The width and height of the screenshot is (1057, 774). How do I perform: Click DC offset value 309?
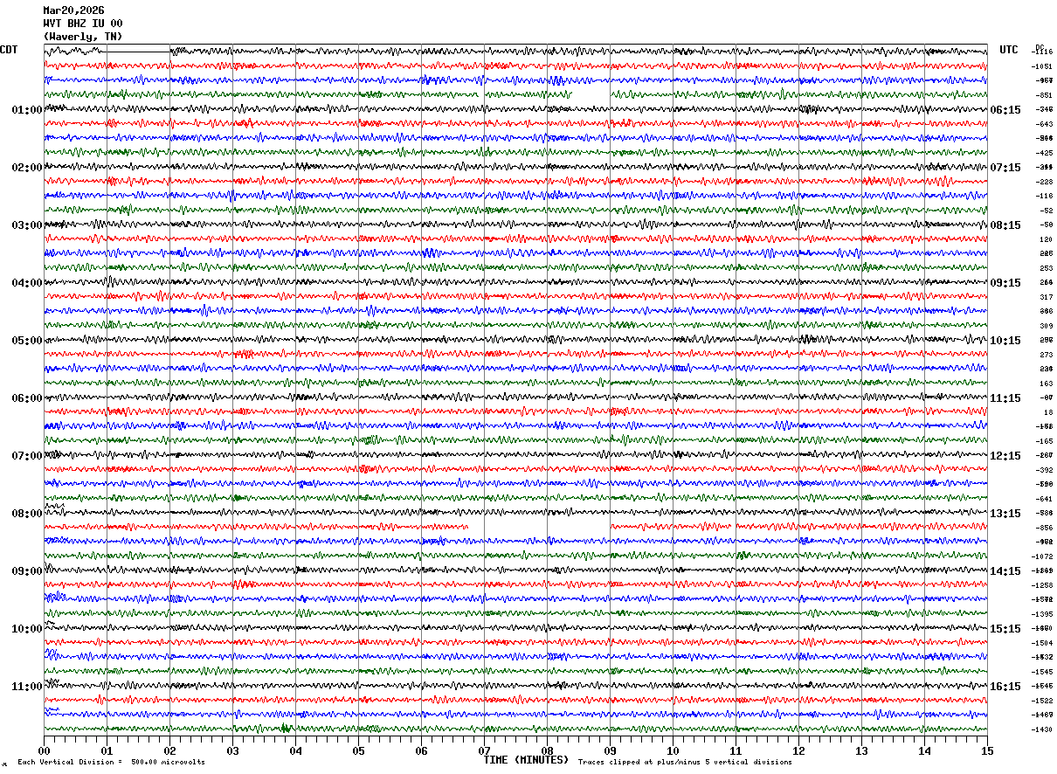[1046, 326]
